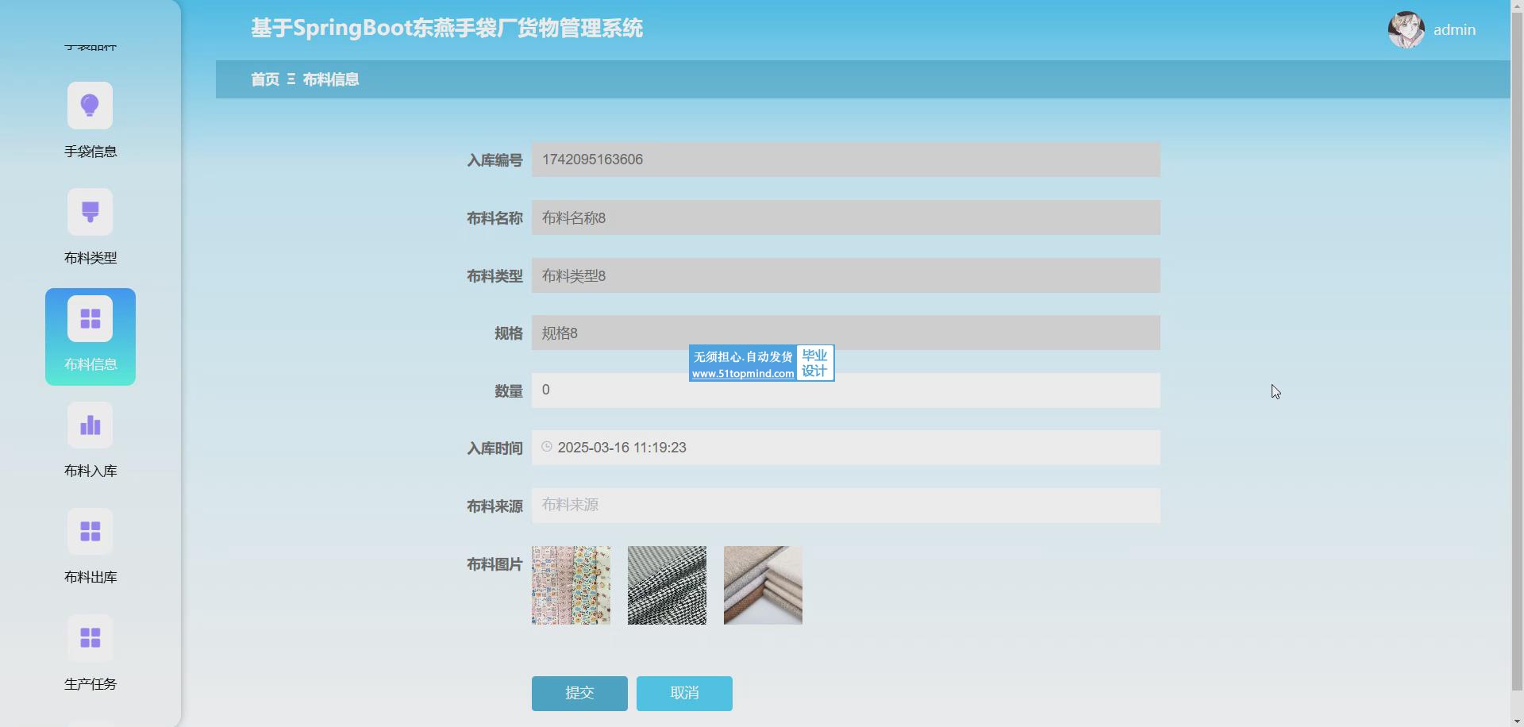Click the 布料类型 brush icon

[90, 212]
